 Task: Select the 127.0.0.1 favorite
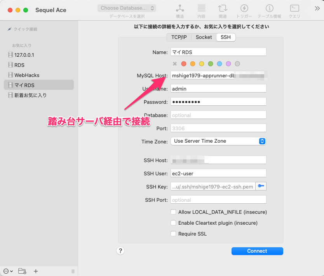pyautogui.click(x=39, y=55)
